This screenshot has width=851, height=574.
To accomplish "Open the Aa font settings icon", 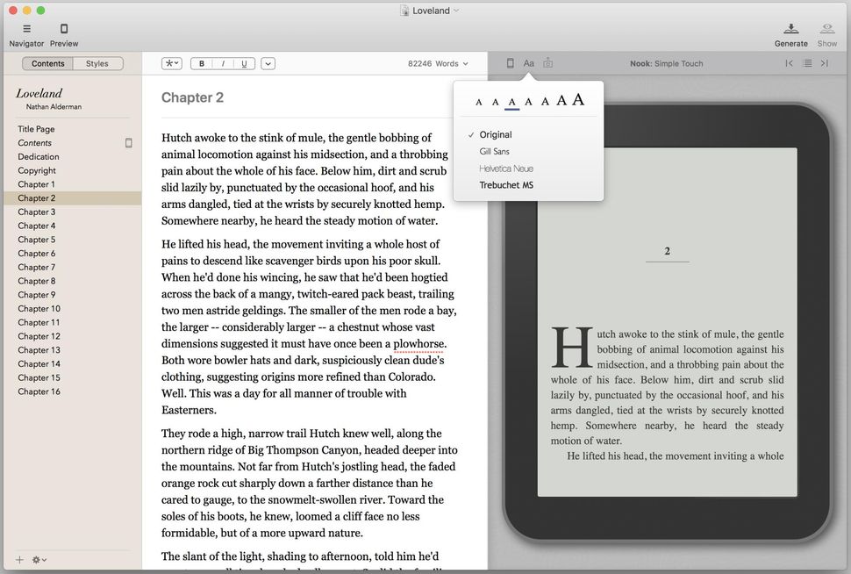I will pos(528,62).
